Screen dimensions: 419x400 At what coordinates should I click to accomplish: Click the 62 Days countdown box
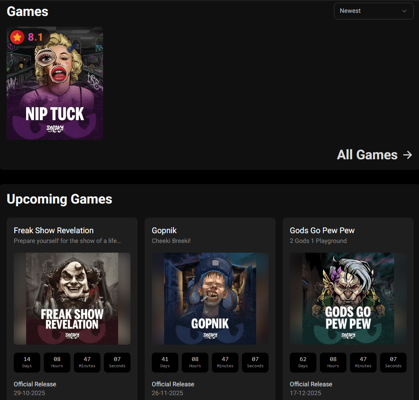click(x=303, y=362)
